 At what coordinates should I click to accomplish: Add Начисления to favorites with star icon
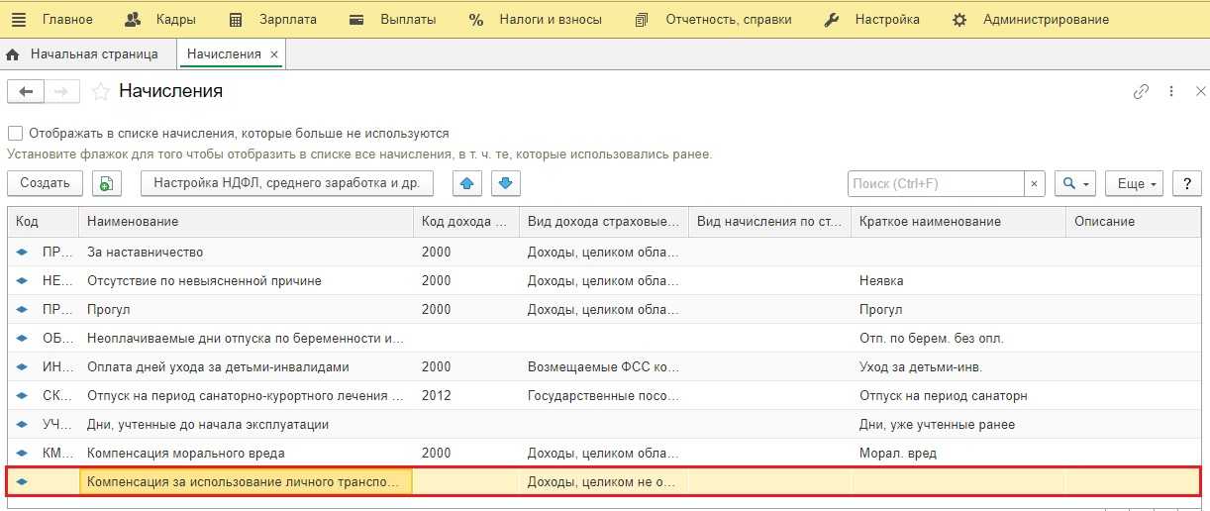(x=100, y=91)
